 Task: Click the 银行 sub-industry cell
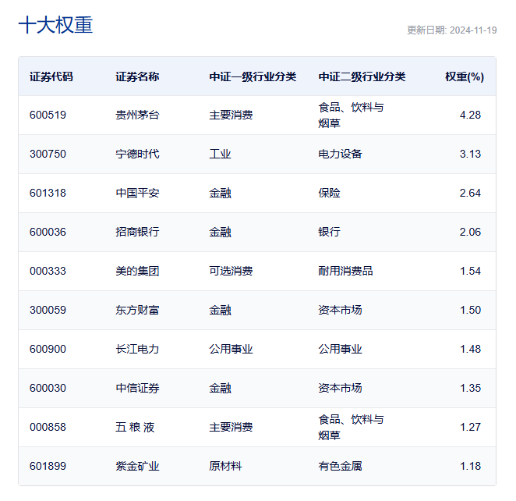329,232
